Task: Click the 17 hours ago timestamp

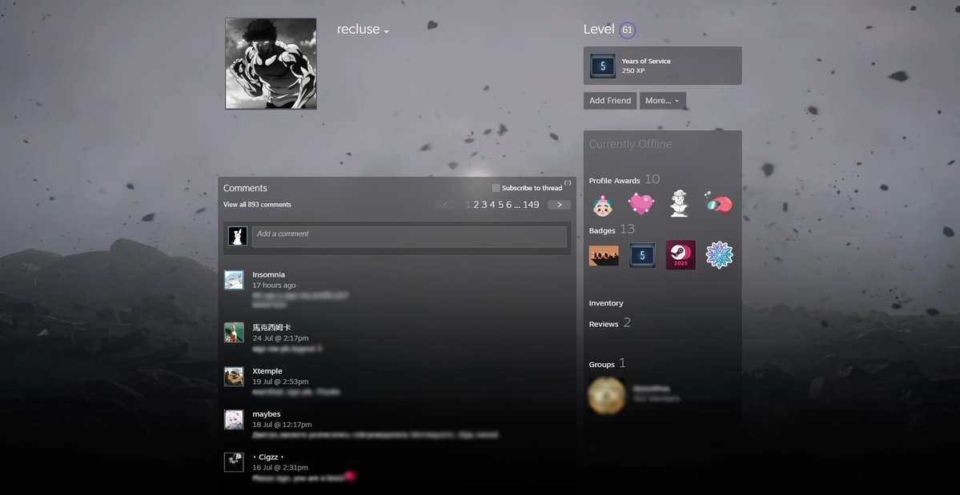Action: point(275,285)
